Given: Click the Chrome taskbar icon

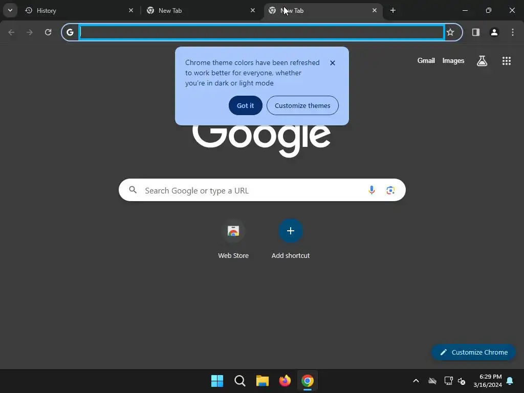Looking at the screenshot, I should (308, 381).
